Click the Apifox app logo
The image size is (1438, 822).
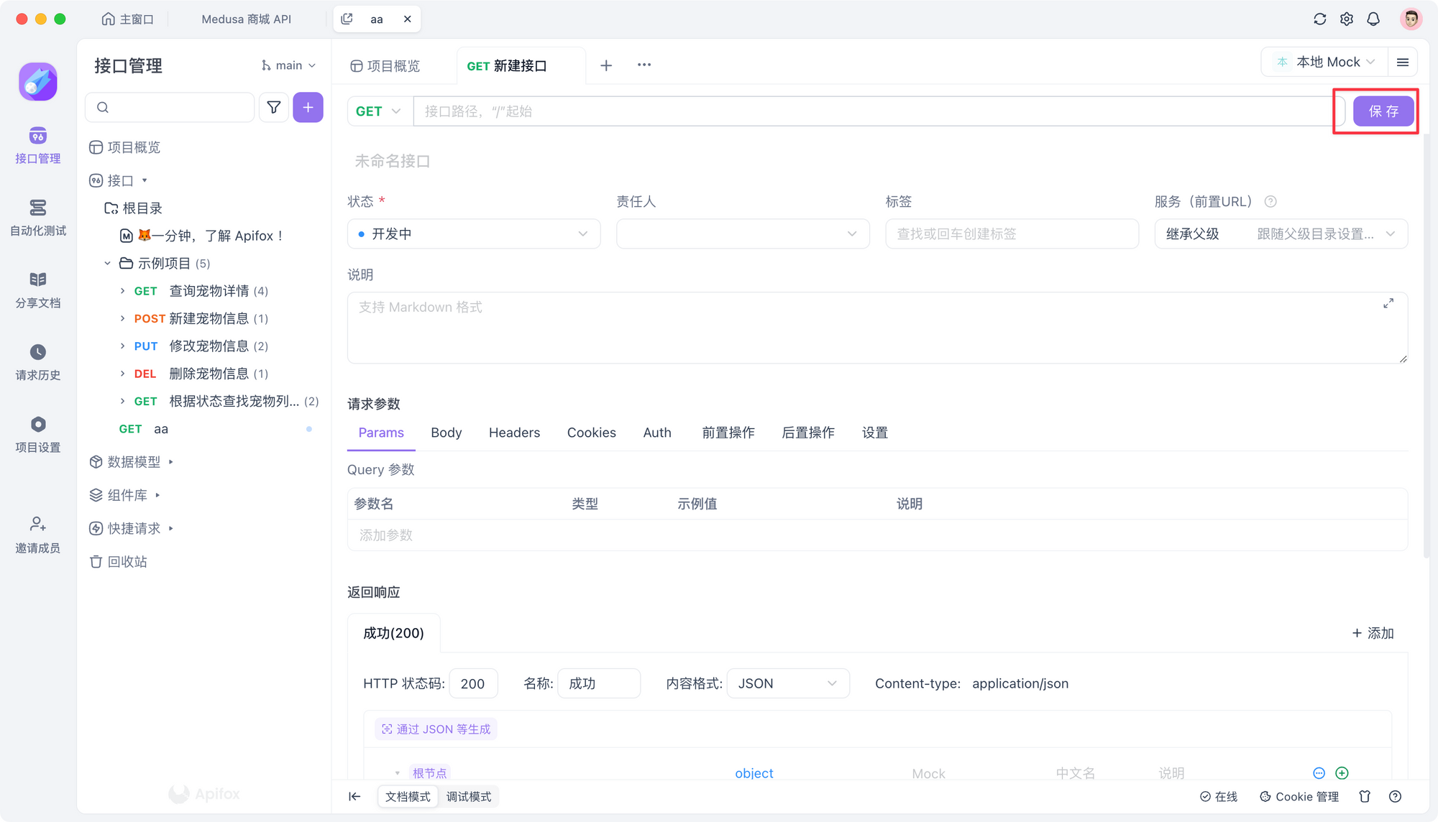(x=38, y=81)
